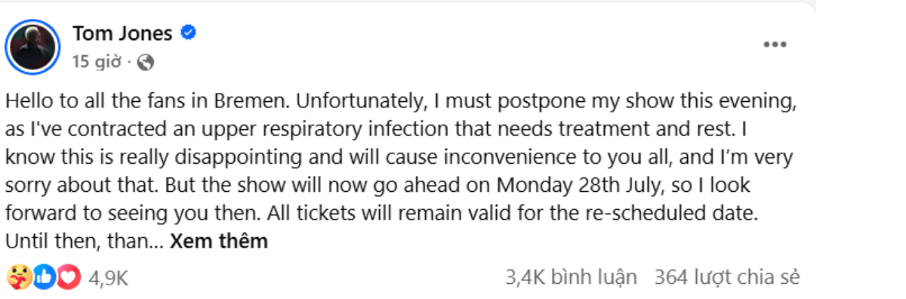The height and width of the screenshot is (299, 906).
Task: Click the truncated 'Until then, than...' text
Action: (x=83, y=241)
